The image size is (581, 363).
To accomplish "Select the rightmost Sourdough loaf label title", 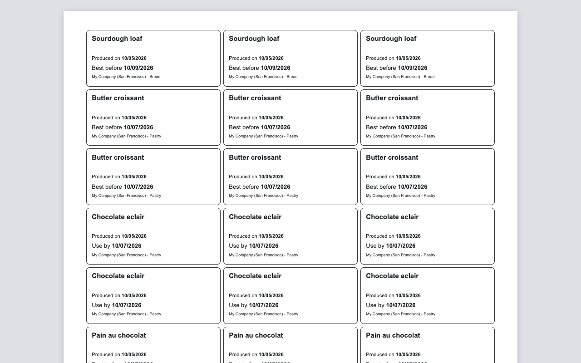I will pos(391,39).
